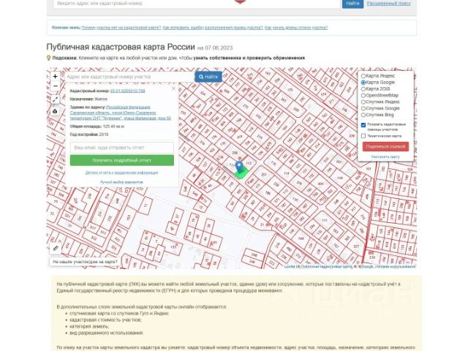468x351 pixels.
Task: Click Не нашли участок/дом на карте button
Action: [85, 262]
